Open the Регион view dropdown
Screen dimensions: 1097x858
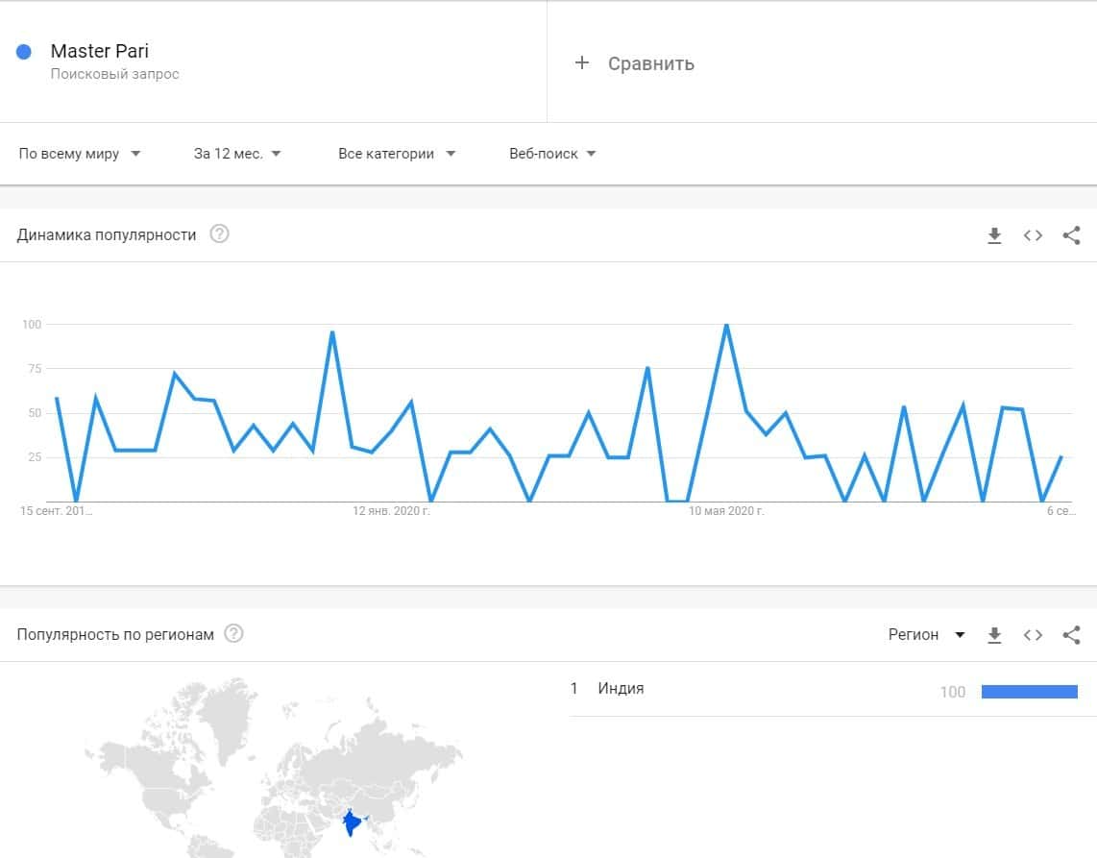(x=926, y=635)
